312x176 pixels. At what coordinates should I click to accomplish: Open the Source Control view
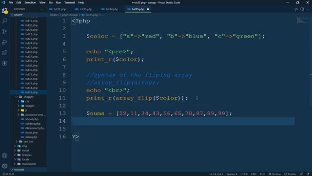coord(4,31)
